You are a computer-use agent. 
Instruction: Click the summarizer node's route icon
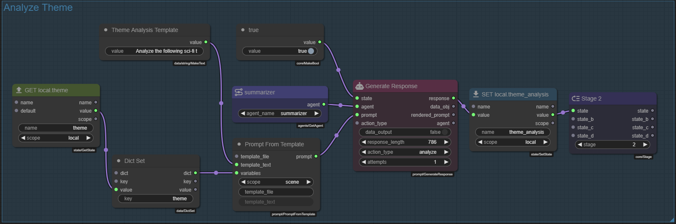(x=238, y=92)
